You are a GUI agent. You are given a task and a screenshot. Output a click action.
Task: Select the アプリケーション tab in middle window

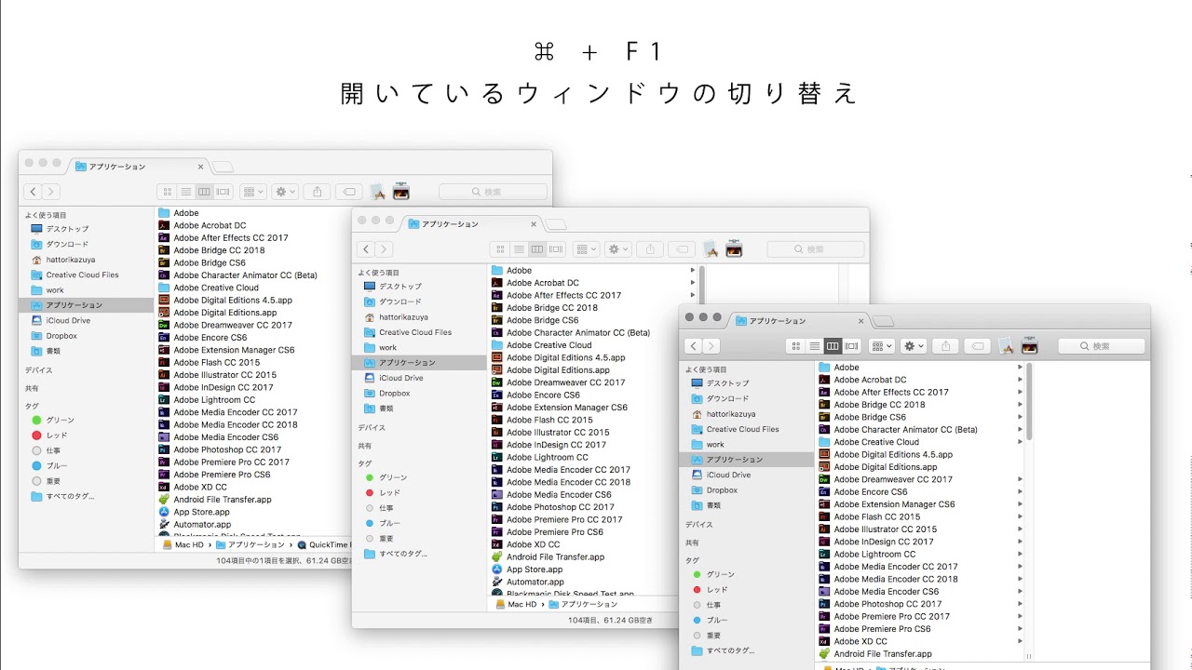471,224
